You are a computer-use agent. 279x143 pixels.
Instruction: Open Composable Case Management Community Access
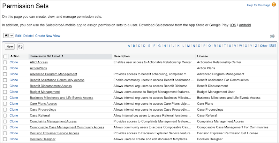67,127
